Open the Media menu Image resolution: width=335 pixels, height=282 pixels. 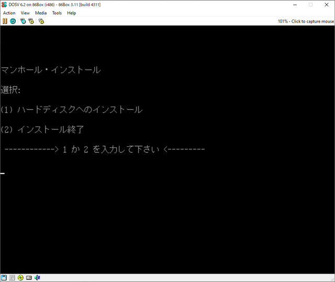click(41, 13)
